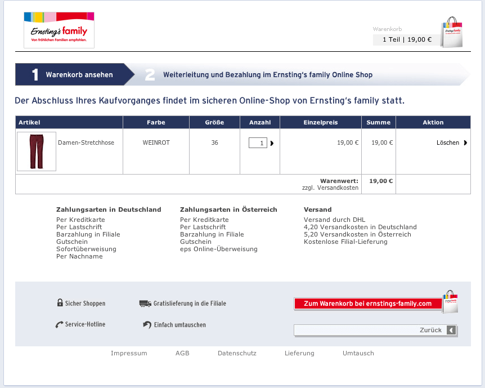Click the delivery truck icon
The height and width of the screenshot is (388, 485).
coord(145,304)
